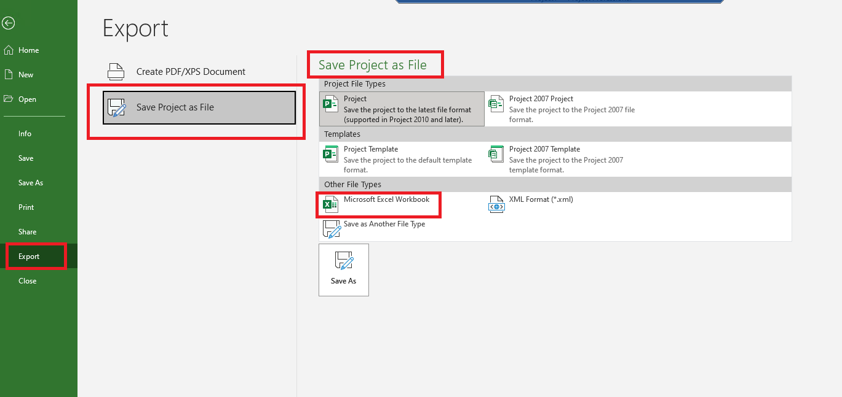This screenshot has height=397, width=842.
Task: Open the Home backstage page
Action: point(39,50)
